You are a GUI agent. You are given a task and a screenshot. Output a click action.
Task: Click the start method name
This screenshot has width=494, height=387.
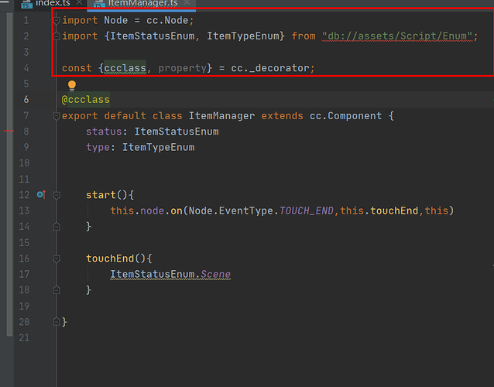101,195
